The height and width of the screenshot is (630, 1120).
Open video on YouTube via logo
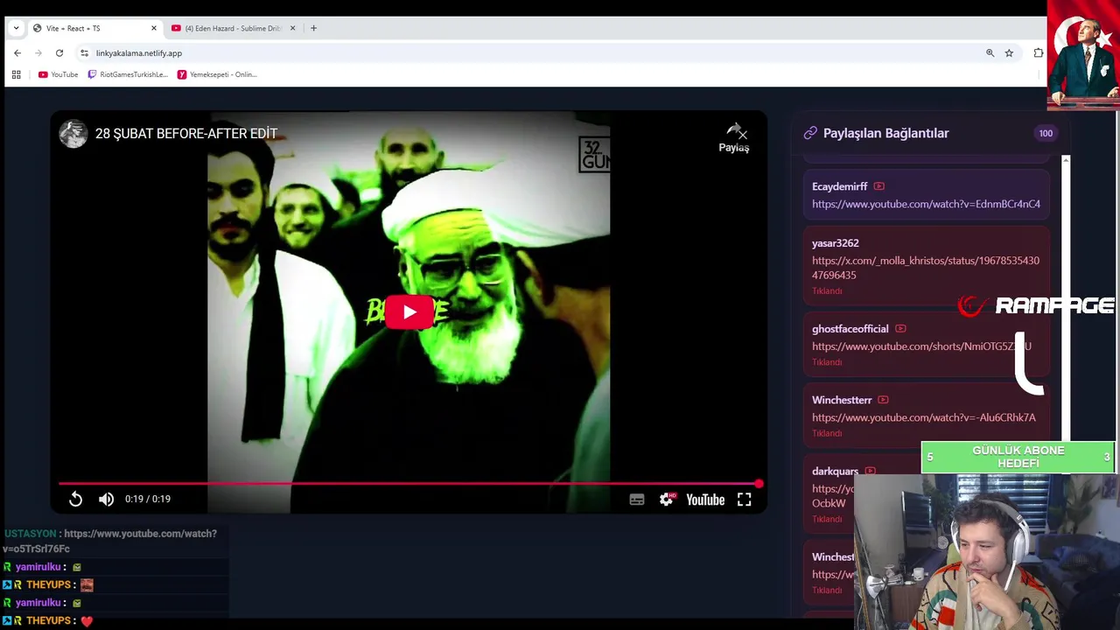tap(705, 500)
